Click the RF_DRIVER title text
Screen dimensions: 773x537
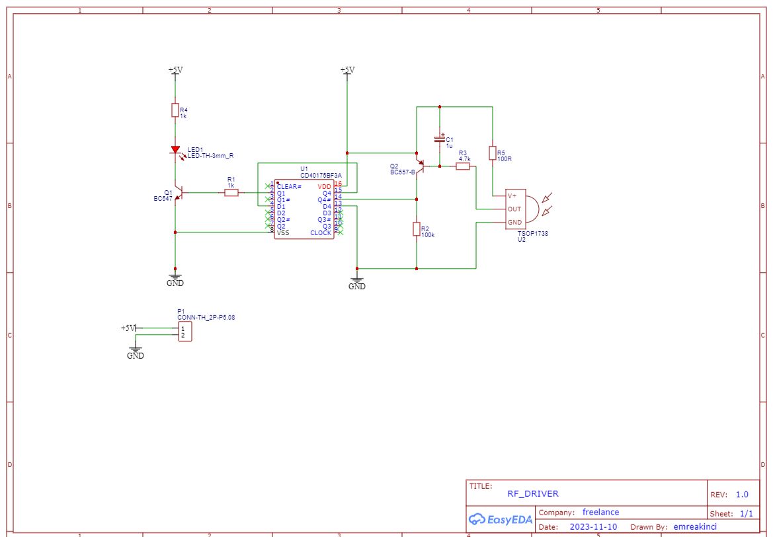point(532,493)
